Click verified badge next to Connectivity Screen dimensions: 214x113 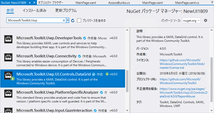[x=79, y=56]
